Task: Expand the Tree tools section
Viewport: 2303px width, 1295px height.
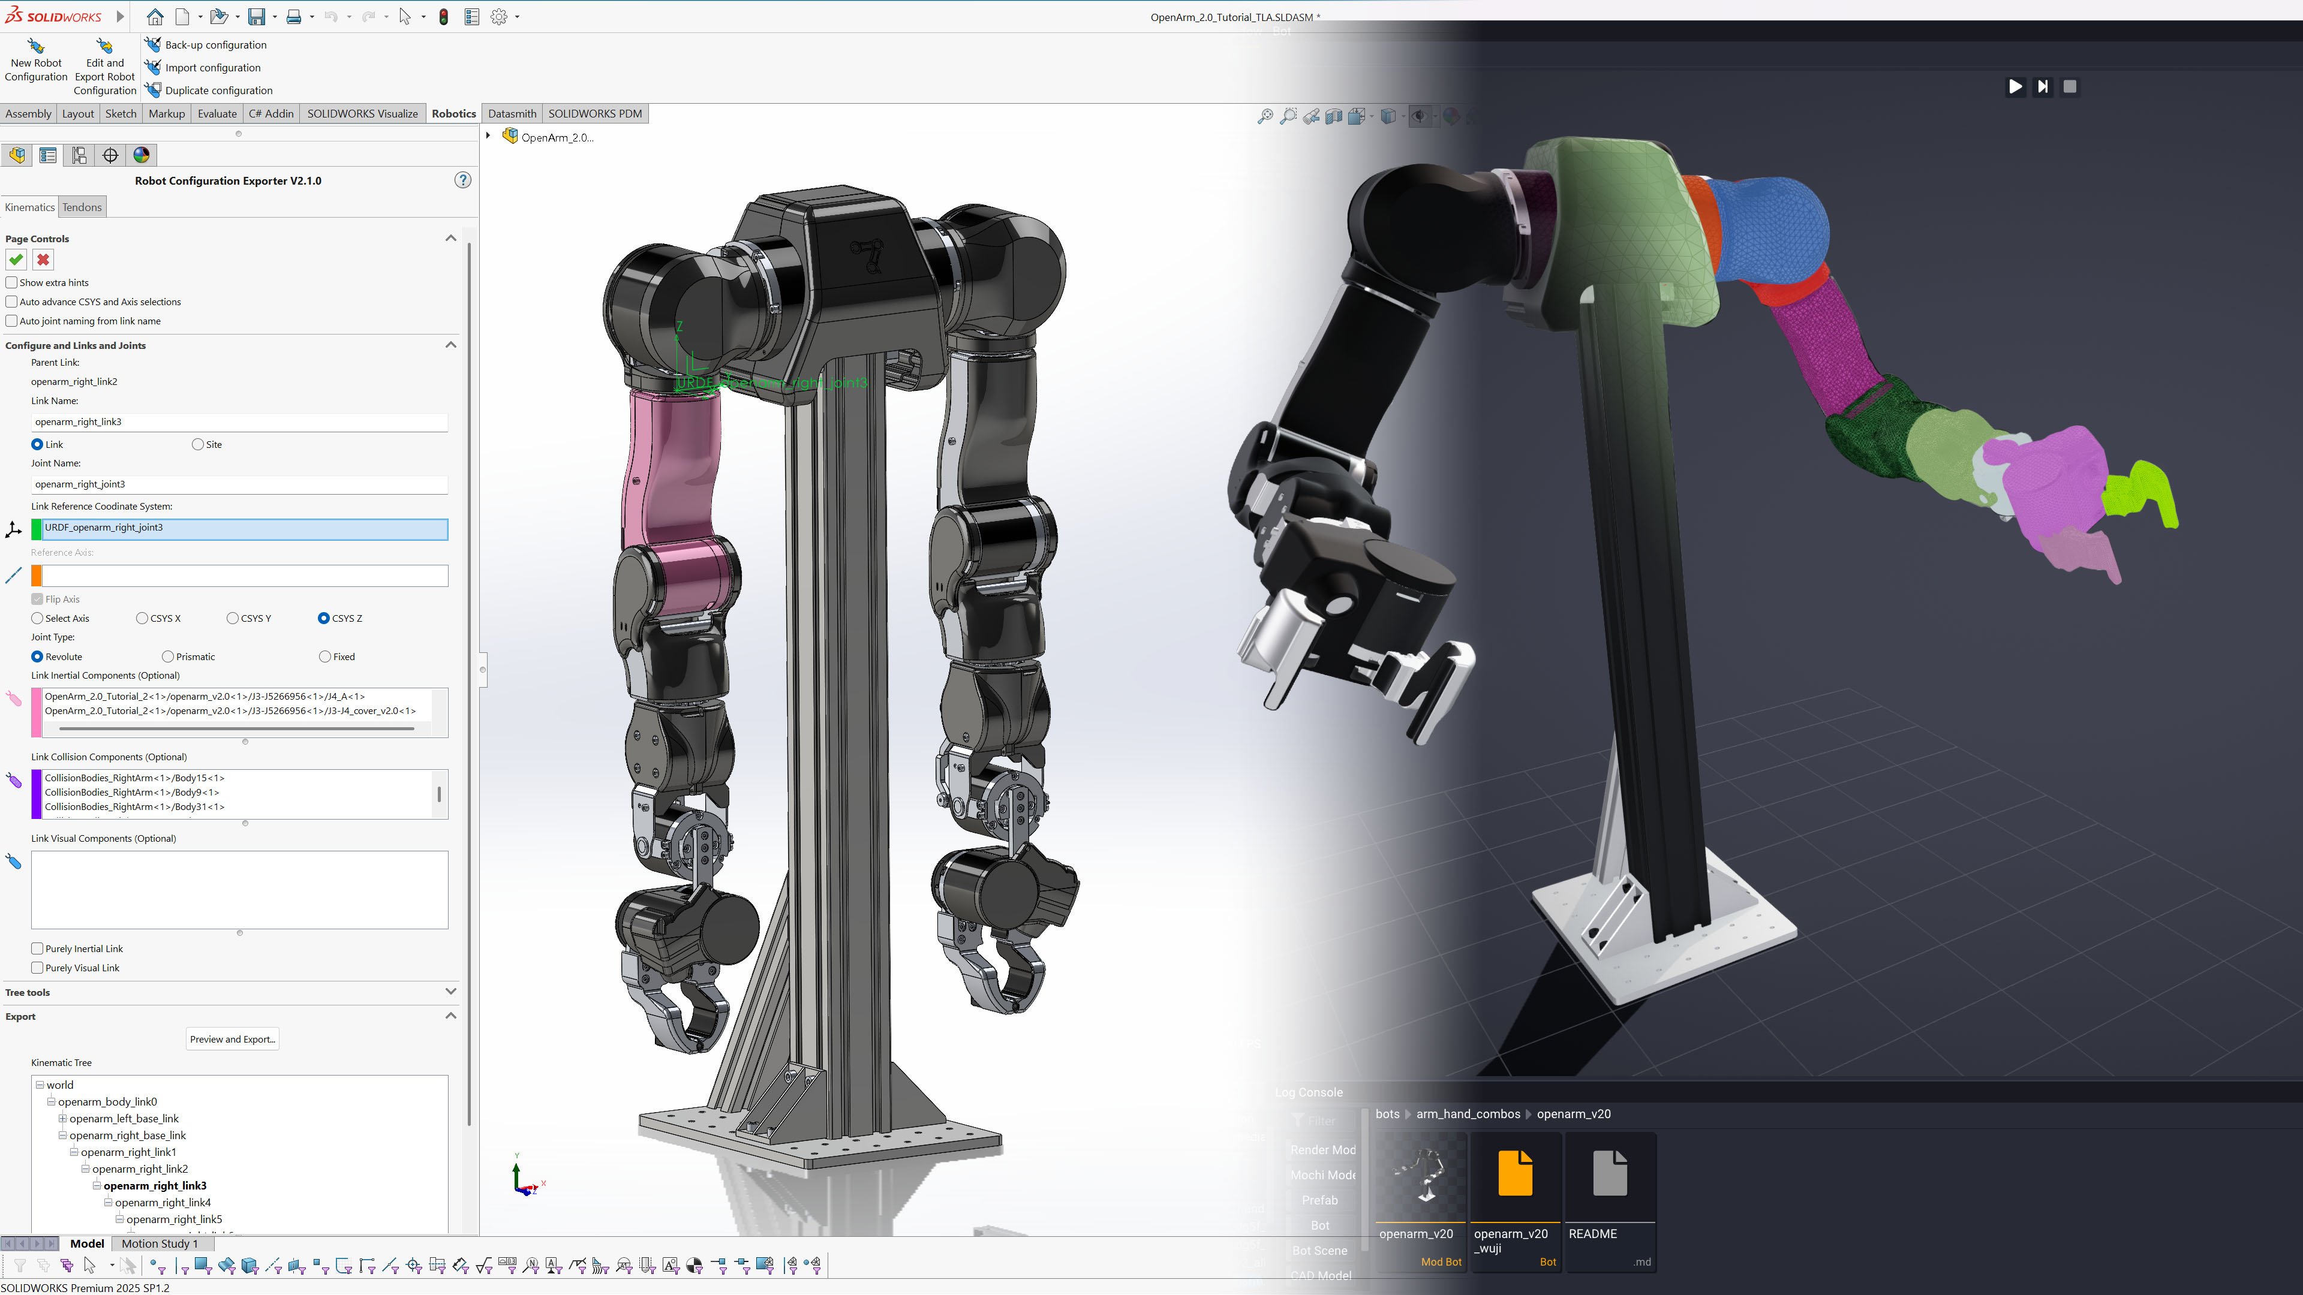Action: [x=450, y=992]
